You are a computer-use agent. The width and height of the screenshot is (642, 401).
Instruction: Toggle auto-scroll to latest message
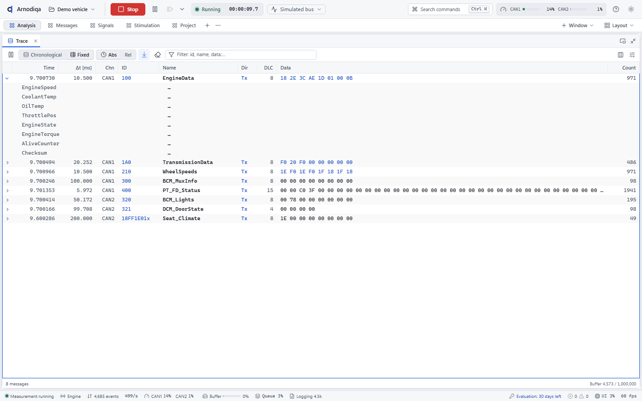144,55
